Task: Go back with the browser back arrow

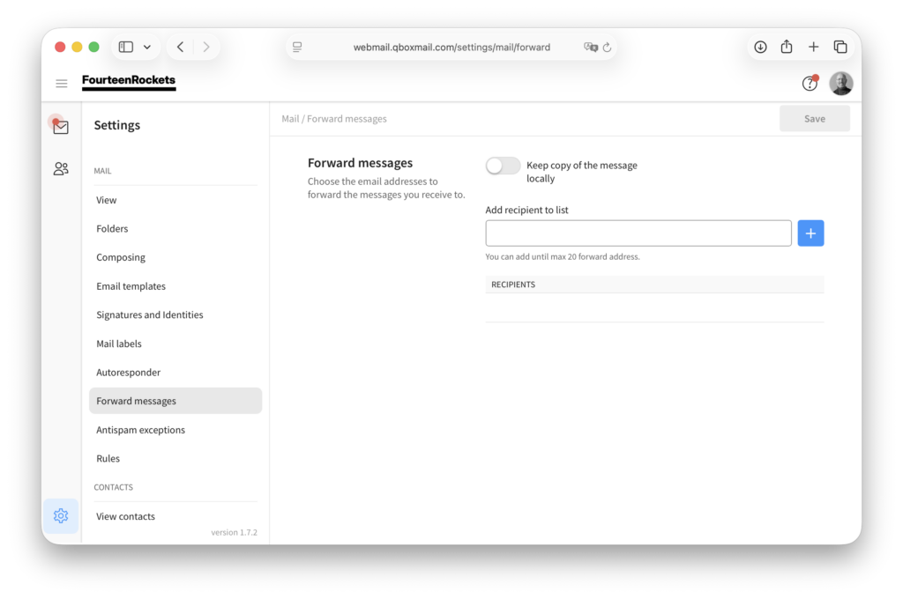Action: [180, 48]
